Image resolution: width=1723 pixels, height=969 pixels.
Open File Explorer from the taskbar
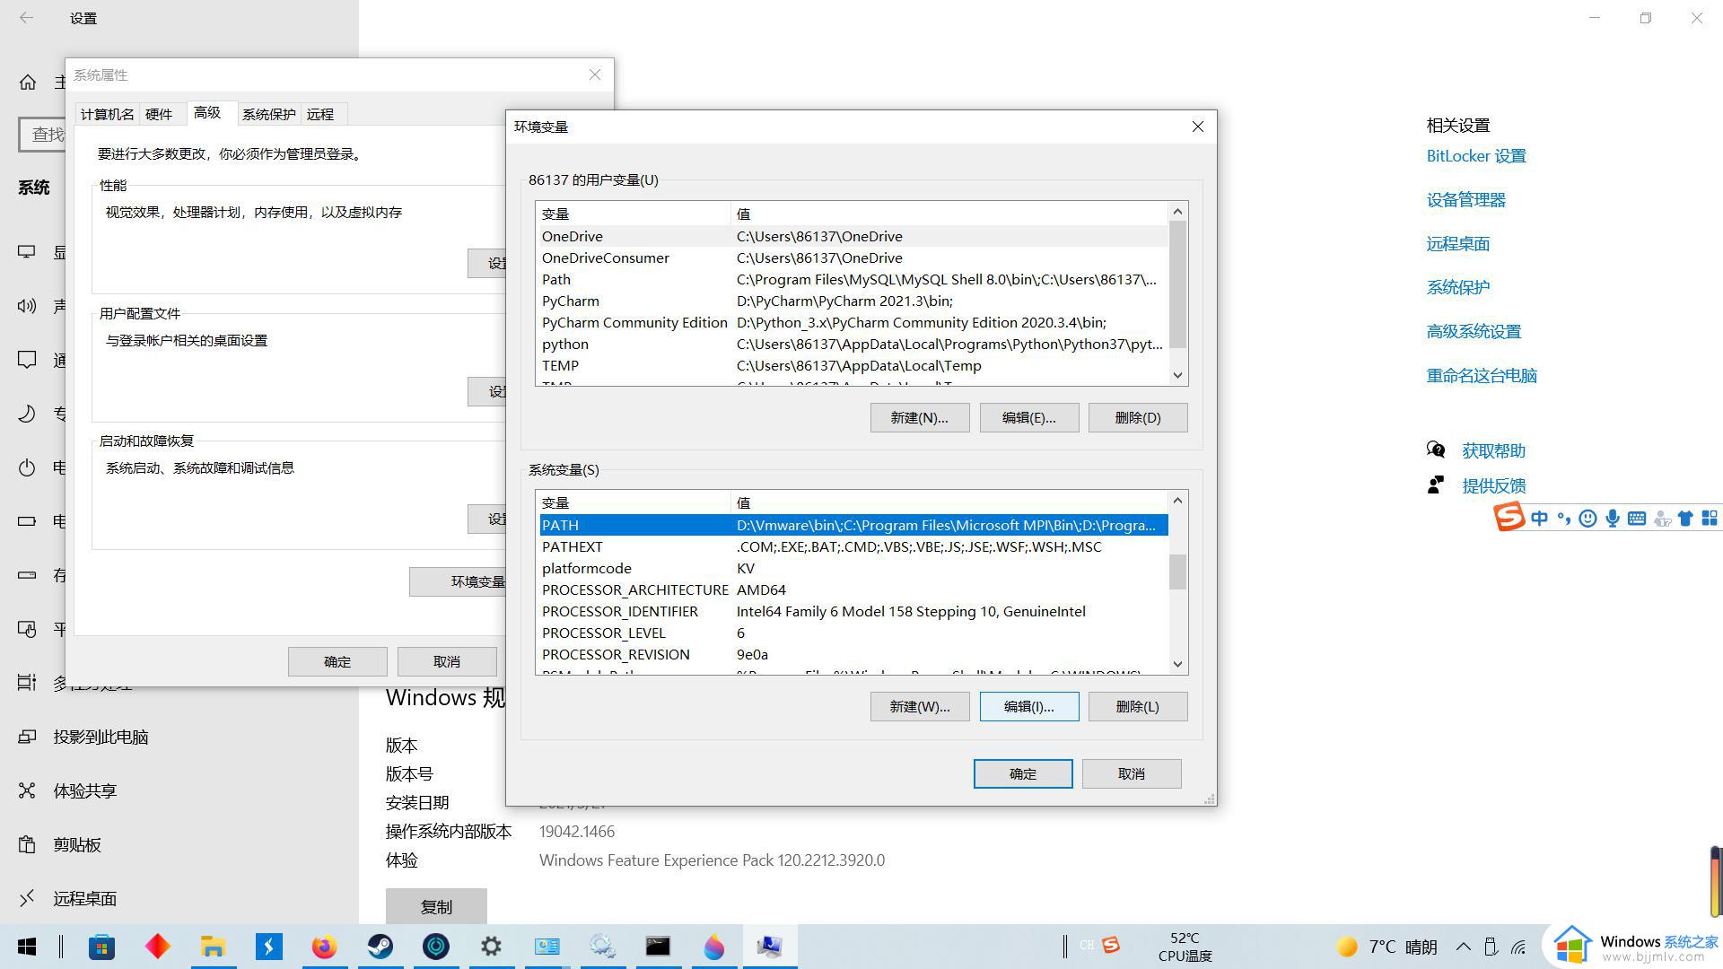[x=213, y=947]
